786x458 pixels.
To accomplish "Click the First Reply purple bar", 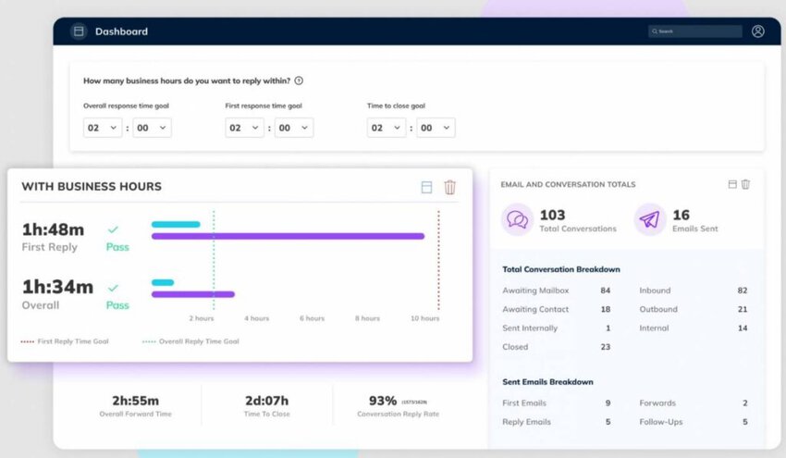I will point(288,236).
